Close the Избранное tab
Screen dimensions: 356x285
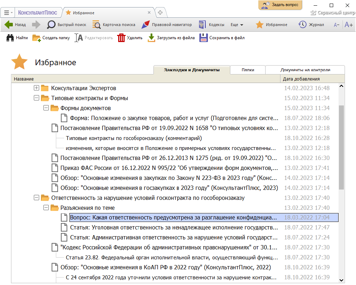[x=149, y=12]
